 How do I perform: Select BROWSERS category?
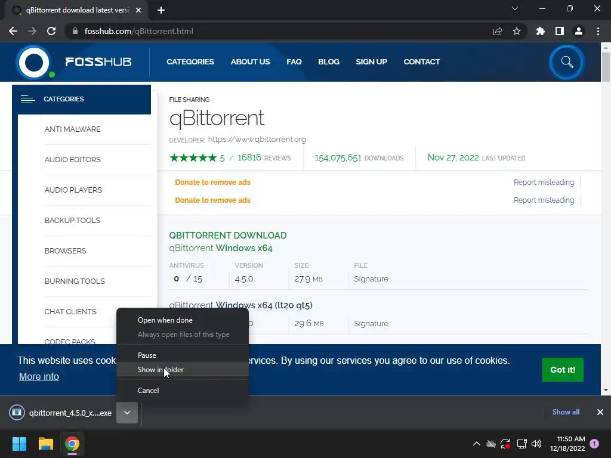point(65,251)
